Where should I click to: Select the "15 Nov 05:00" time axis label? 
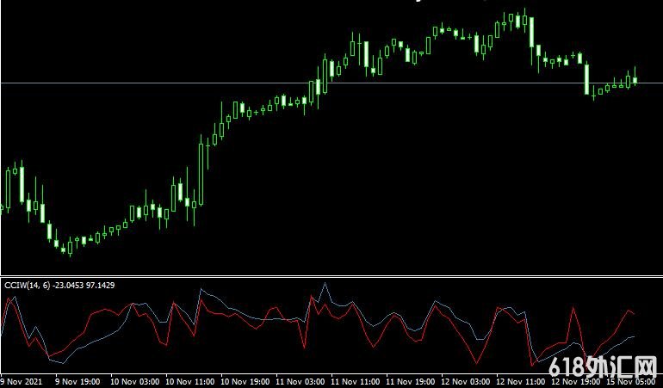pyautogui.click(x=632, y=381)
